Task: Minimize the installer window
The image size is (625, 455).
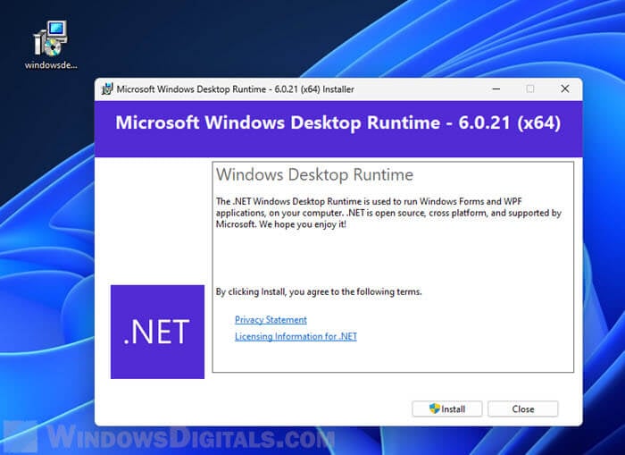Action: (496, 89)
